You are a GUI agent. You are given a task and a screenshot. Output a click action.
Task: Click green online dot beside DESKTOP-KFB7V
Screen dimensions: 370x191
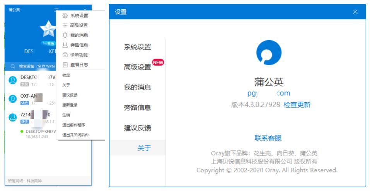pos(22,132)
